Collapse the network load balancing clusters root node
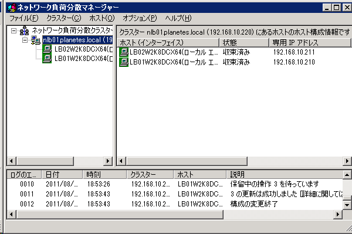Image resolution: width=352 pixels, height=234 pixels. [x=14, y=30]
